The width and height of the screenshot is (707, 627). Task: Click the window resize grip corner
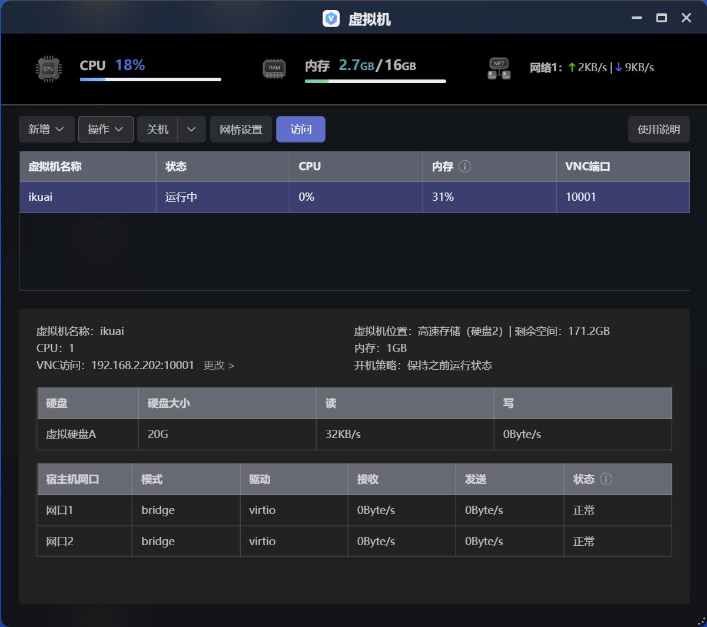pyautogui.click(x=701, y=621)
